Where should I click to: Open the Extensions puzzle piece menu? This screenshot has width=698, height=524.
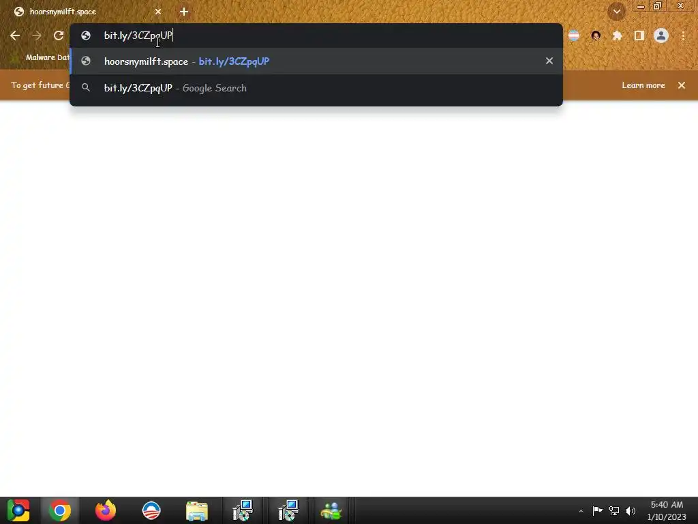(x=617, y=35)
